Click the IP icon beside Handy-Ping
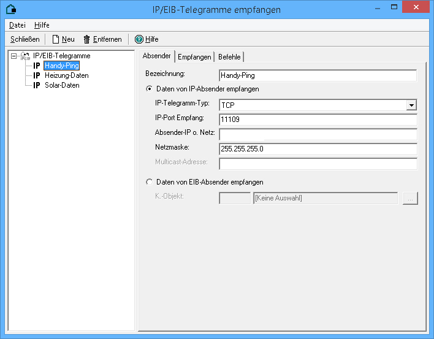 (37, 66)
